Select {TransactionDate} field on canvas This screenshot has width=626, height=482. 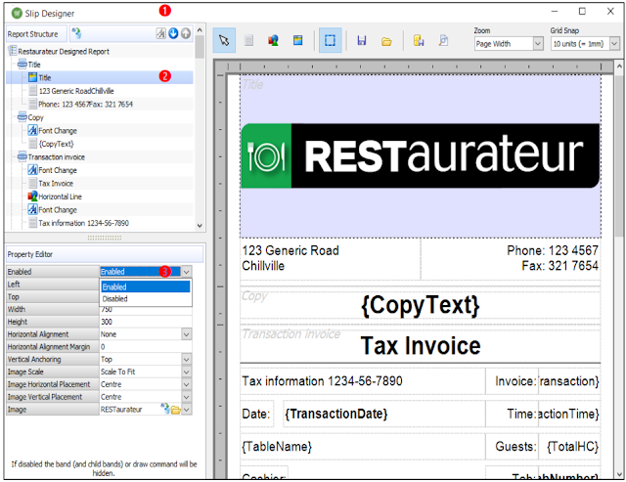point(335,414)
